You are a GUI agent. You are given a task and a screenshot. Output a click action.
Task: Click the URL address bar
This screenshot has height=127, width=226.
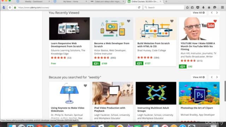tap(76, 7)
